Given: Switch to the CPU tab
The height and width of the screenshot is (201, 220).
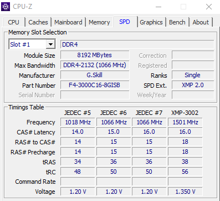Looking at the screenshot, I should pos(13,22).
